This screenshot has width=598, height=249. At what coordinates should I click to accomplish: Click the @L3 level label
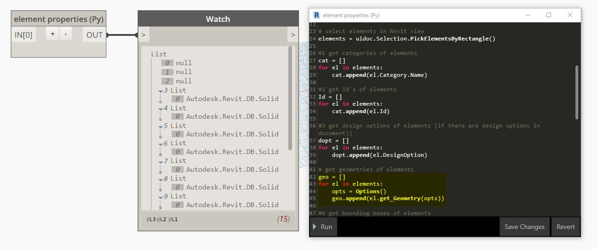pyautogui.click(x=151, y=219)
